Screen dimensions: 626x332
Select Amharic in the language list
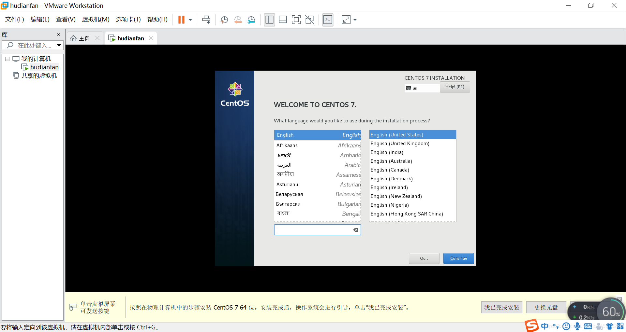point(317,155)
